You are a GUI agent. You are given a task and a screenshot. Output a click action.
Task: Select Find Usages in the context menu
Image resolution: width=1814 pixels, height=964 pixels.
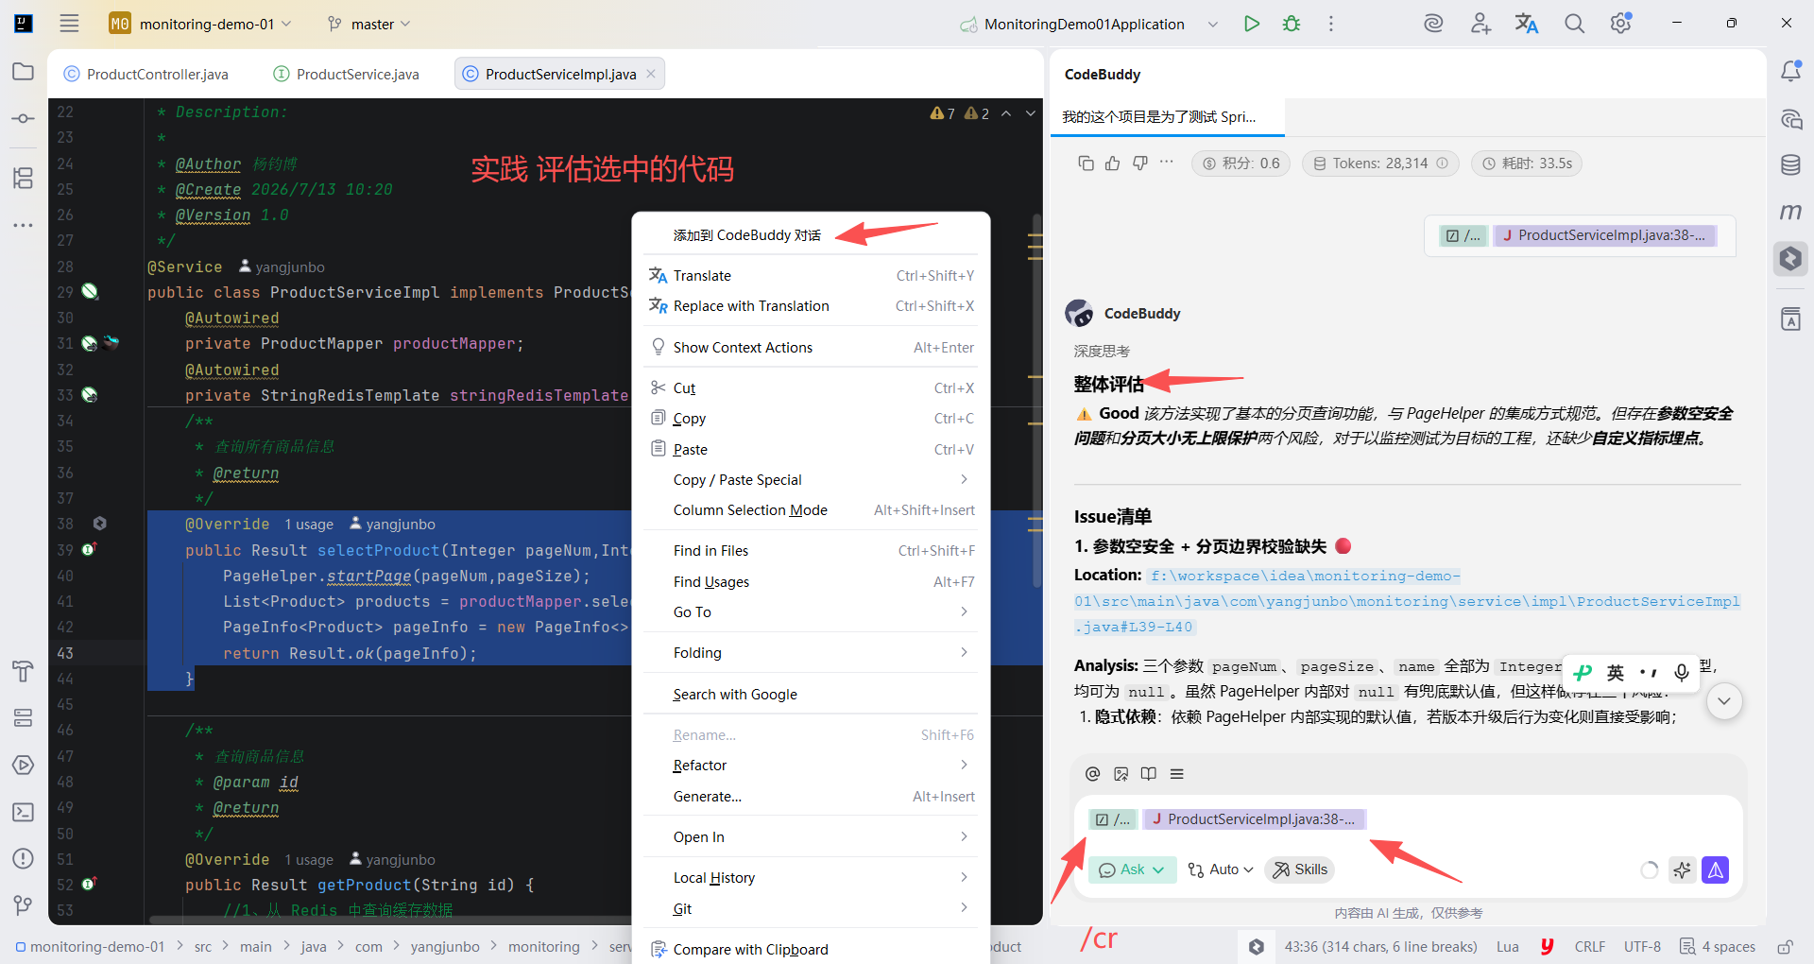click(x=810, y=582)
